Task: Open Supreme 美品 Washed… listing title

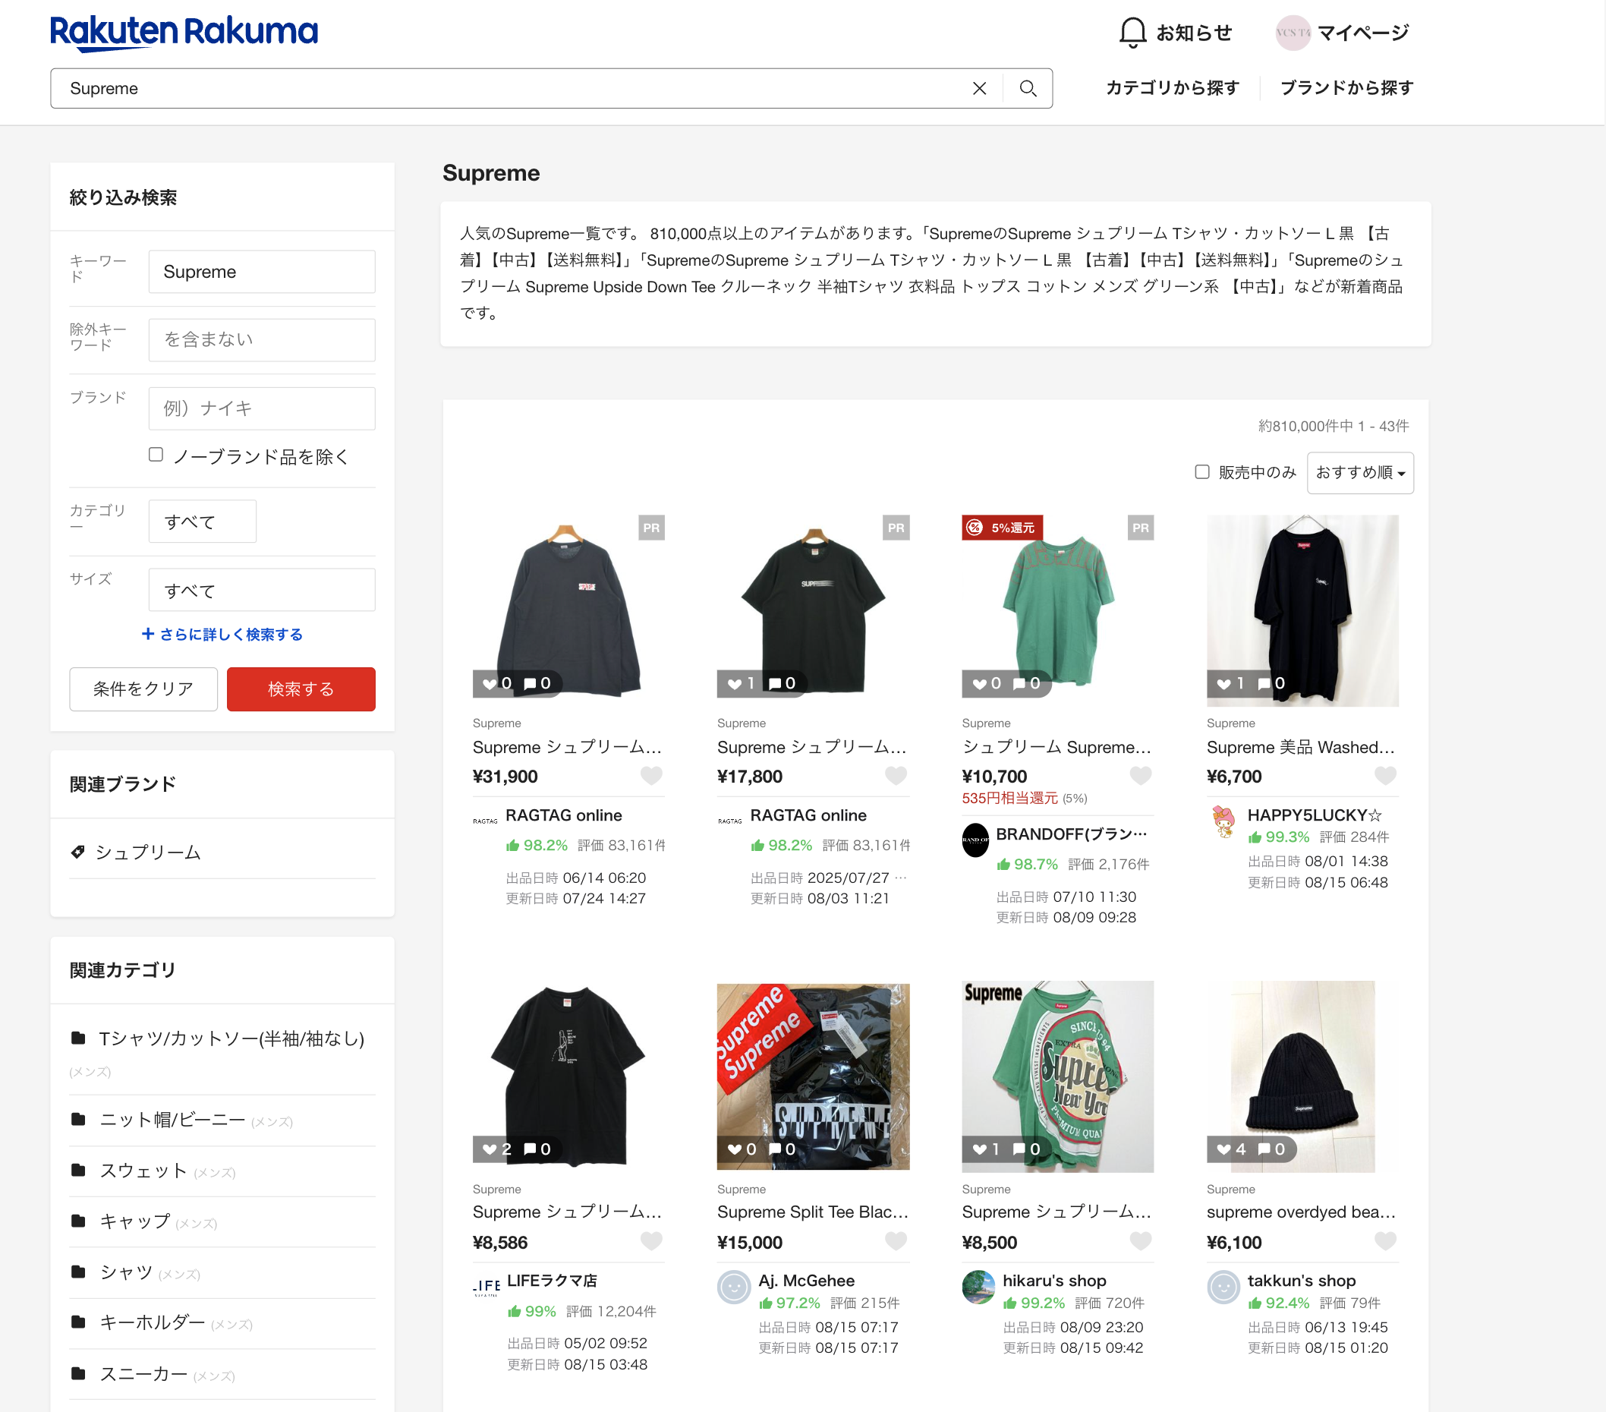Action: click(x=1301, y=746)
